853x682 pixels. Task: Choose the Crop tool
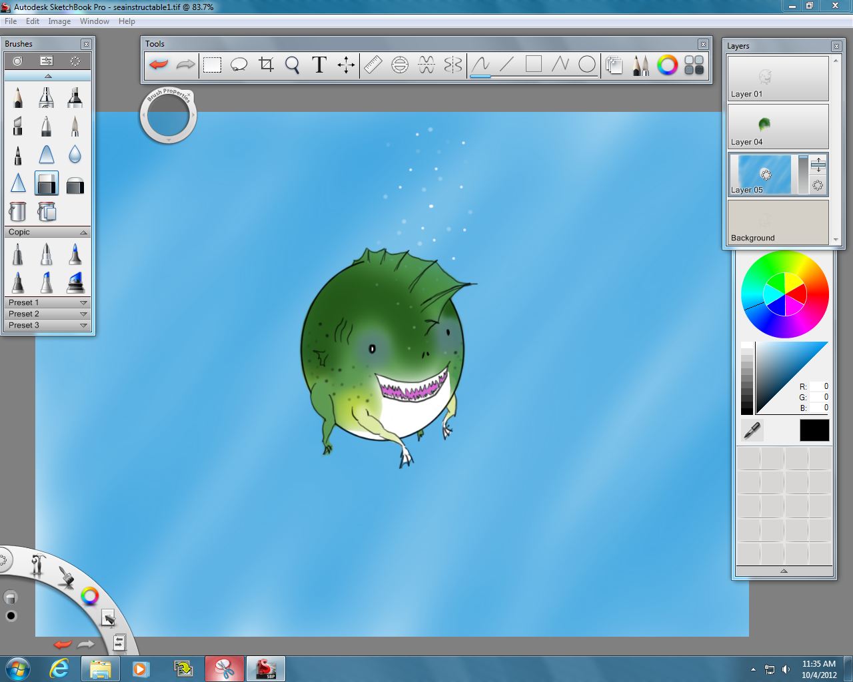[x=266, y=65]
